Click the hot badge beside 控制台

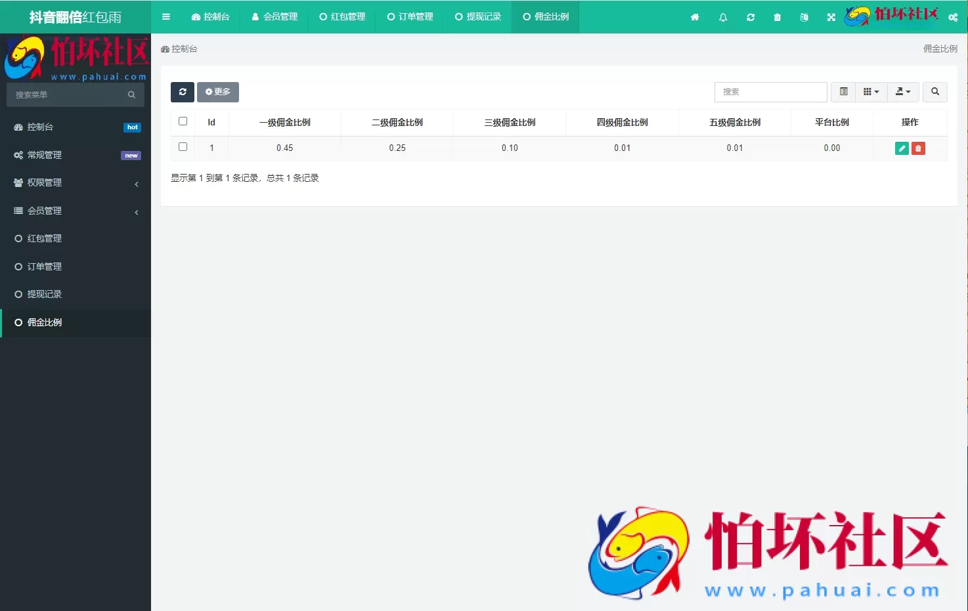tap(132, 127)
